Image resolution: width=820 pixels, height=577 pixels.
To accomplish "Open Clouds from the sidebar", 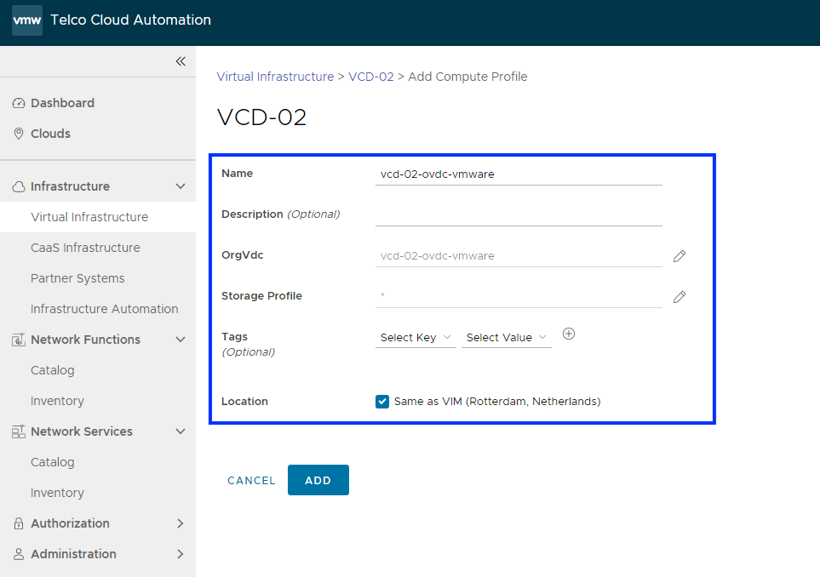I will (x=50, y=134).
